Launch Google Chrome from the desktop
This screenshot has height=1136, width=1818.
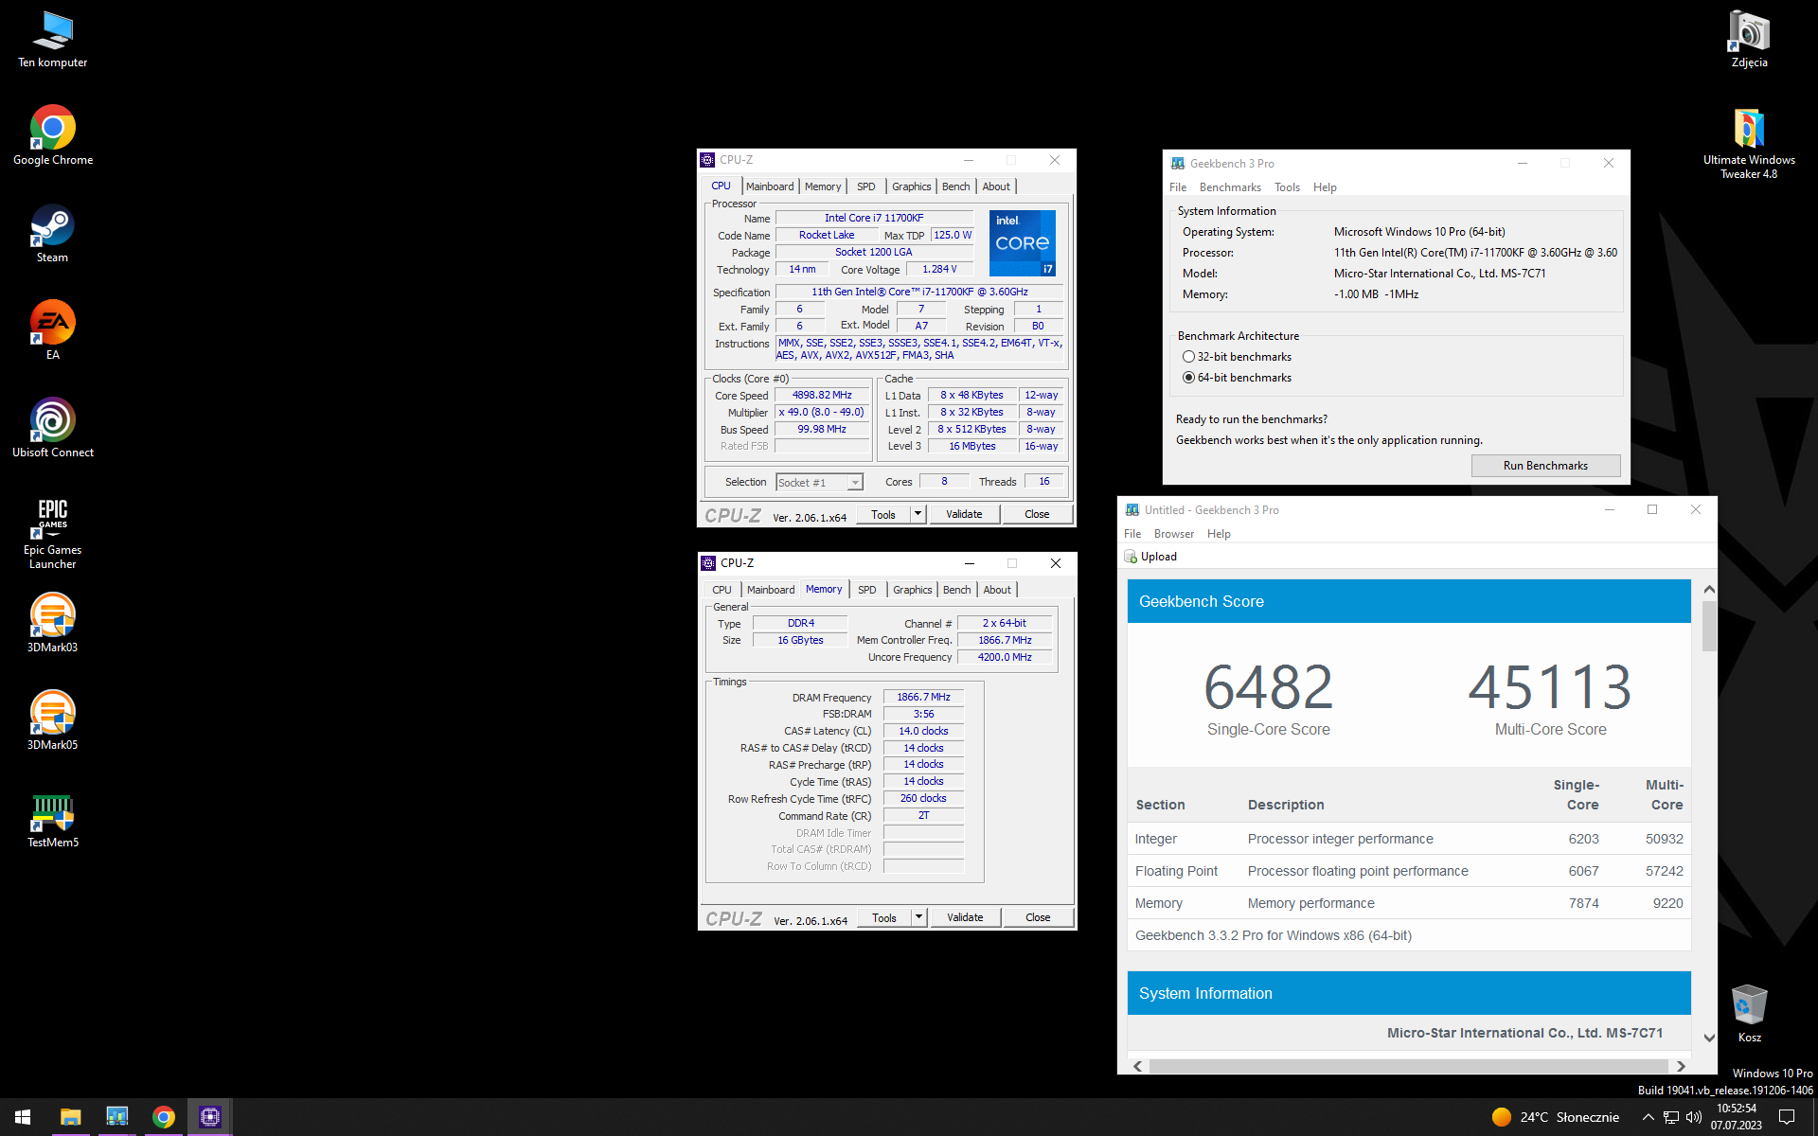(x=53, y=135)
